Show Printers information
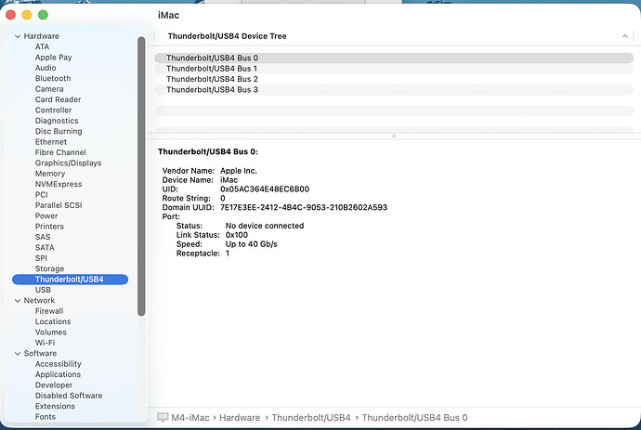Screen dimensions: 641x430 49,227
